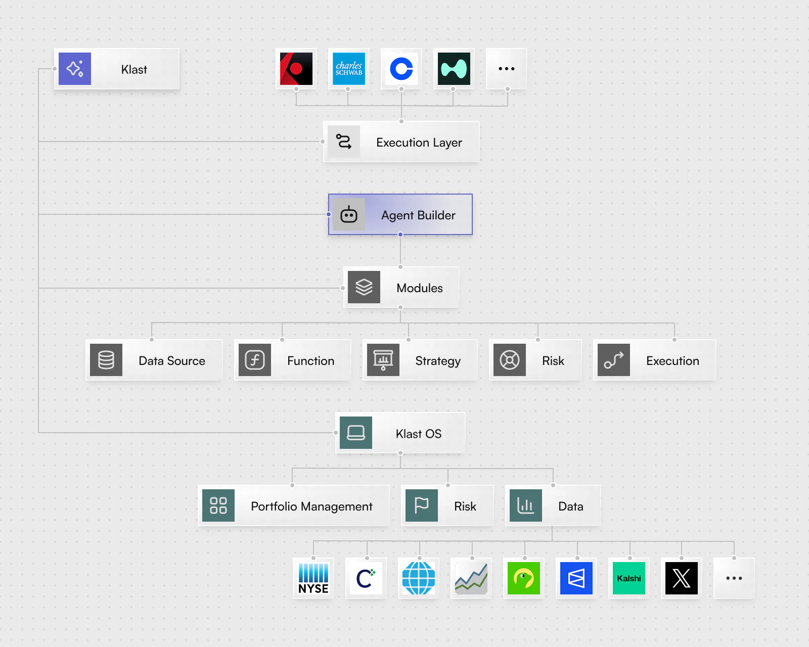Select the Function module label
Viewport: 809px width, 647px height.
point(311,361)
